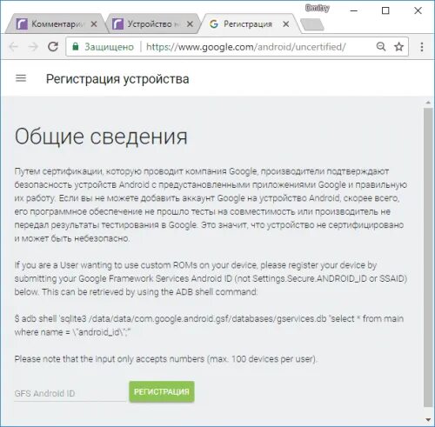Go back with the browser back arrow

(x=13, y=47)
